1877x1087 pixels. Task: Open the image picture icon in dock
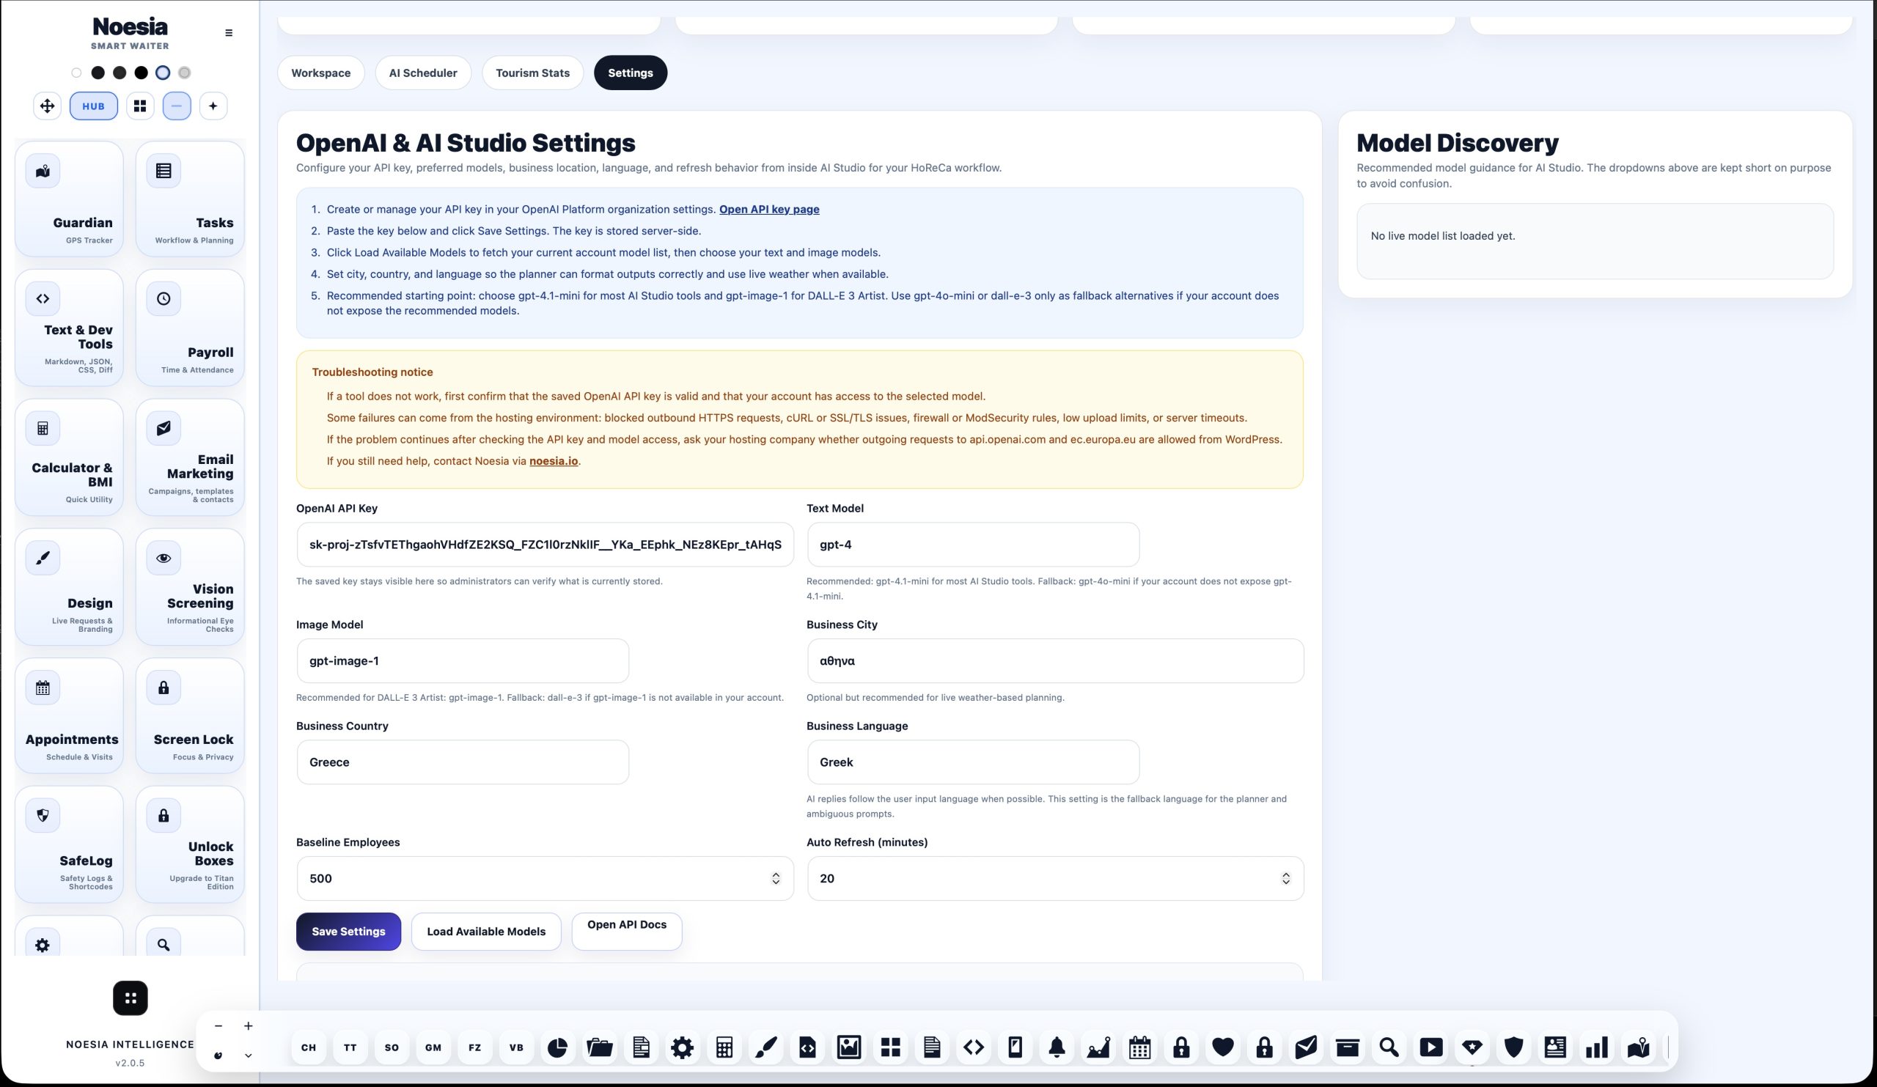(x=849, y=1047)
